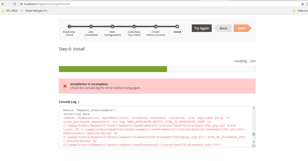Collapse the Console Log section
The image size is (308, 161).
click(x=69, y=102)
